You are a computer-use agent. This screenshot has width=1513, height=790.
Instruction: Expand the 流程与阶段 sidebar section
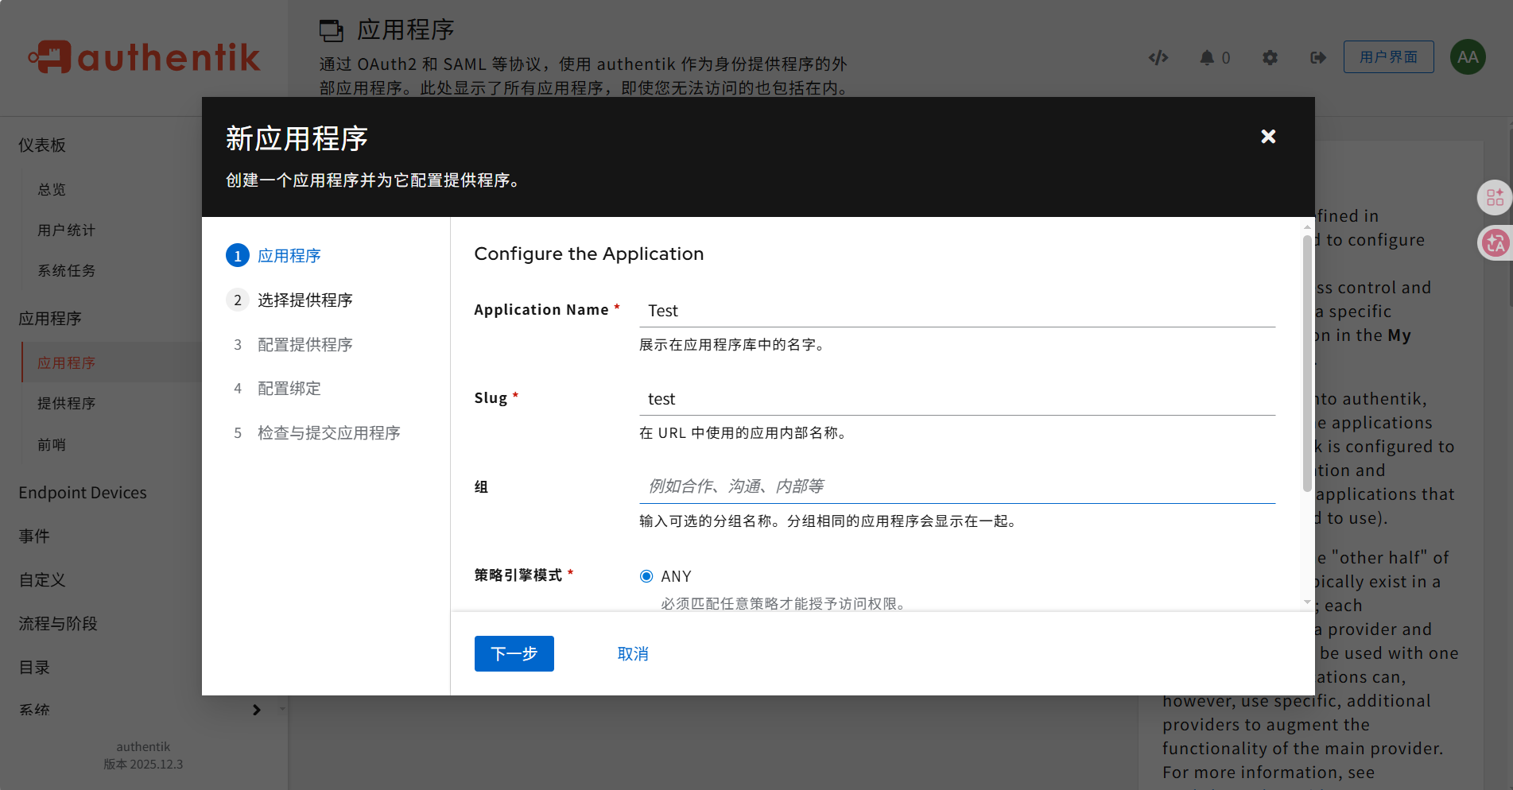(x=58, y=624)
